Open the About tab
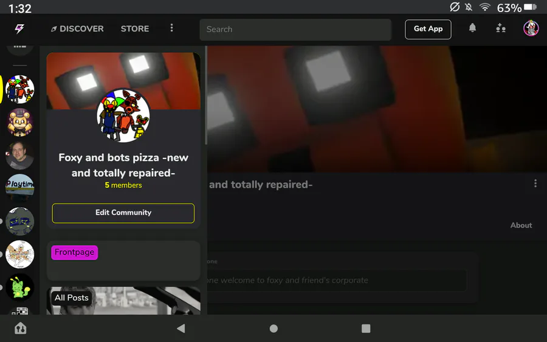This screenshot has width=547, height=342. [521, 225]
